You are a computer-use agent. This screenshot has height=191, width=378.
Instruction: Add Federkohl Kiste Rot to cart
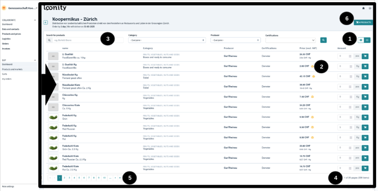click(x=365, y=168)
